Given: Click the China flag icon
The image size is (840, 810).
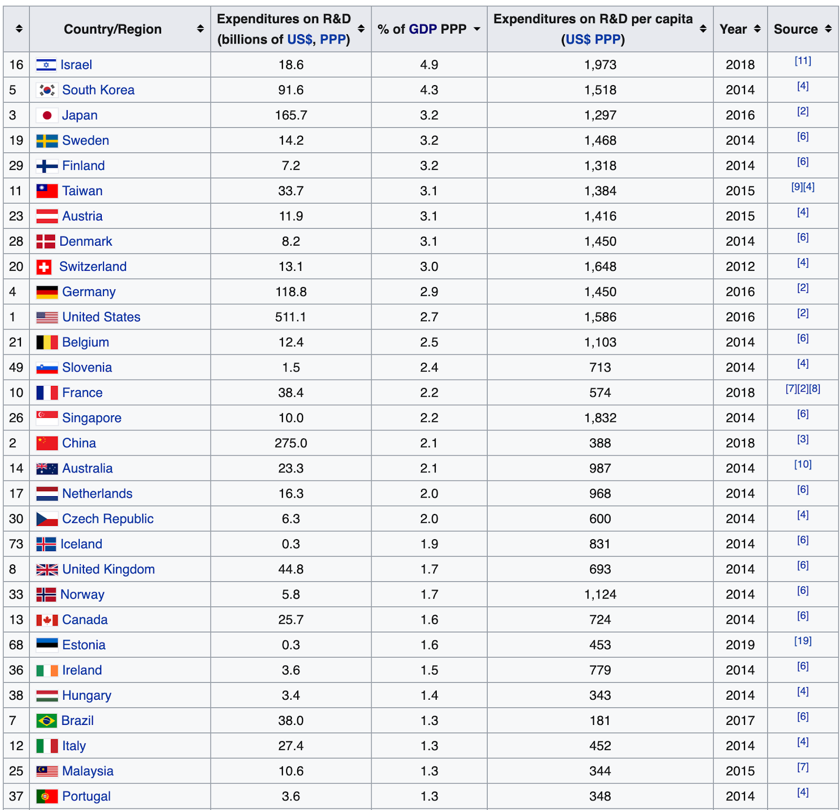Looking at the screenshot, I should point(47,443).
